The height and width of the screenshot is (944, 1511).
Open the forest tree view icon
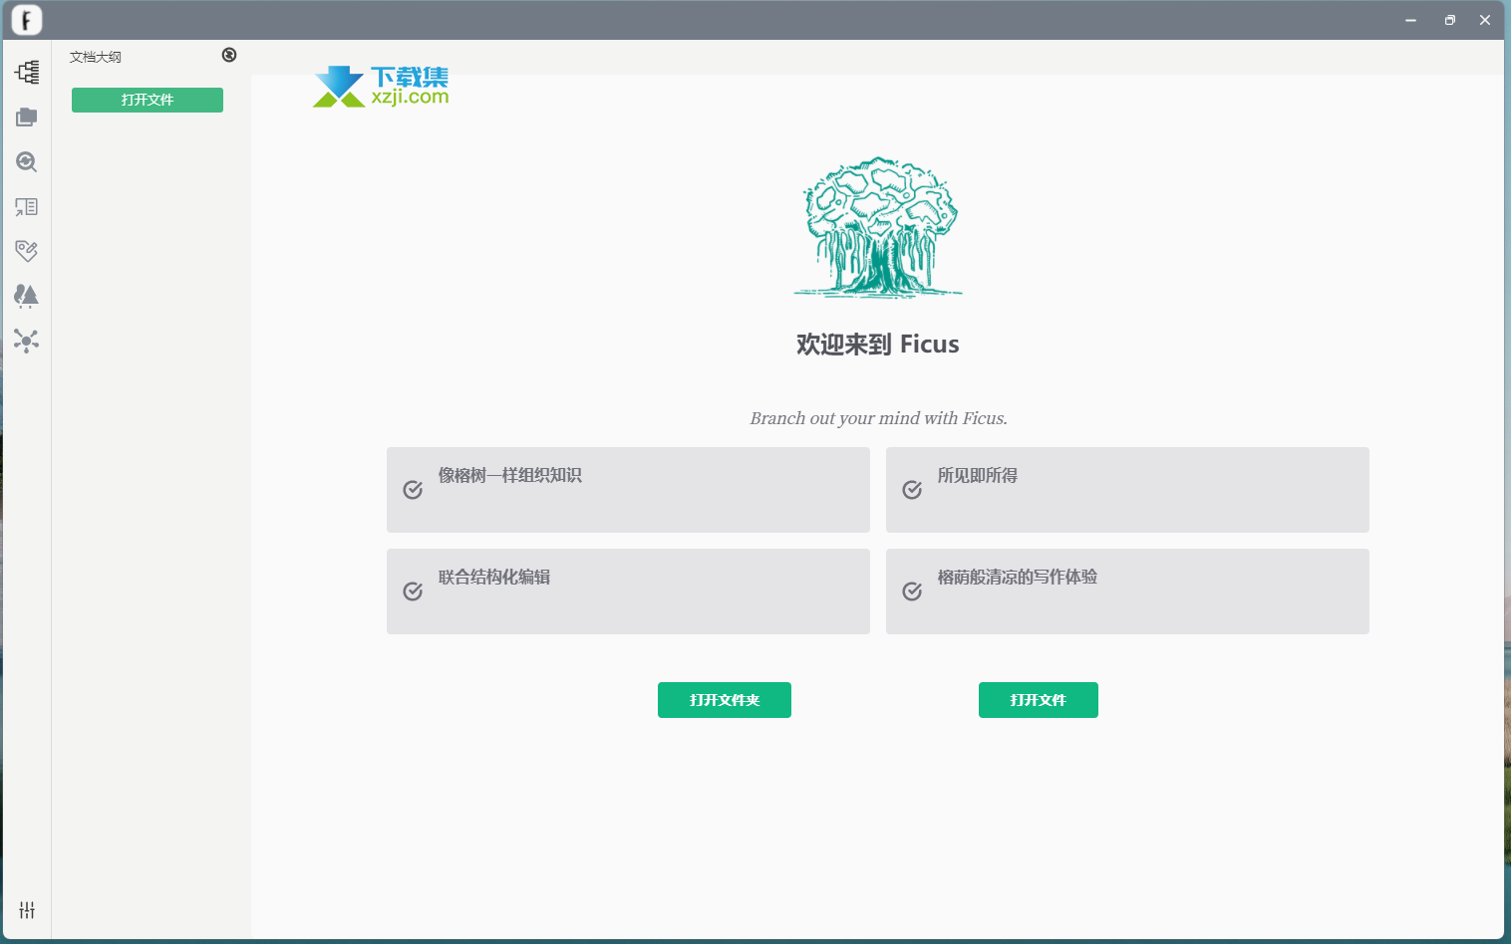(x=27, y=296)
